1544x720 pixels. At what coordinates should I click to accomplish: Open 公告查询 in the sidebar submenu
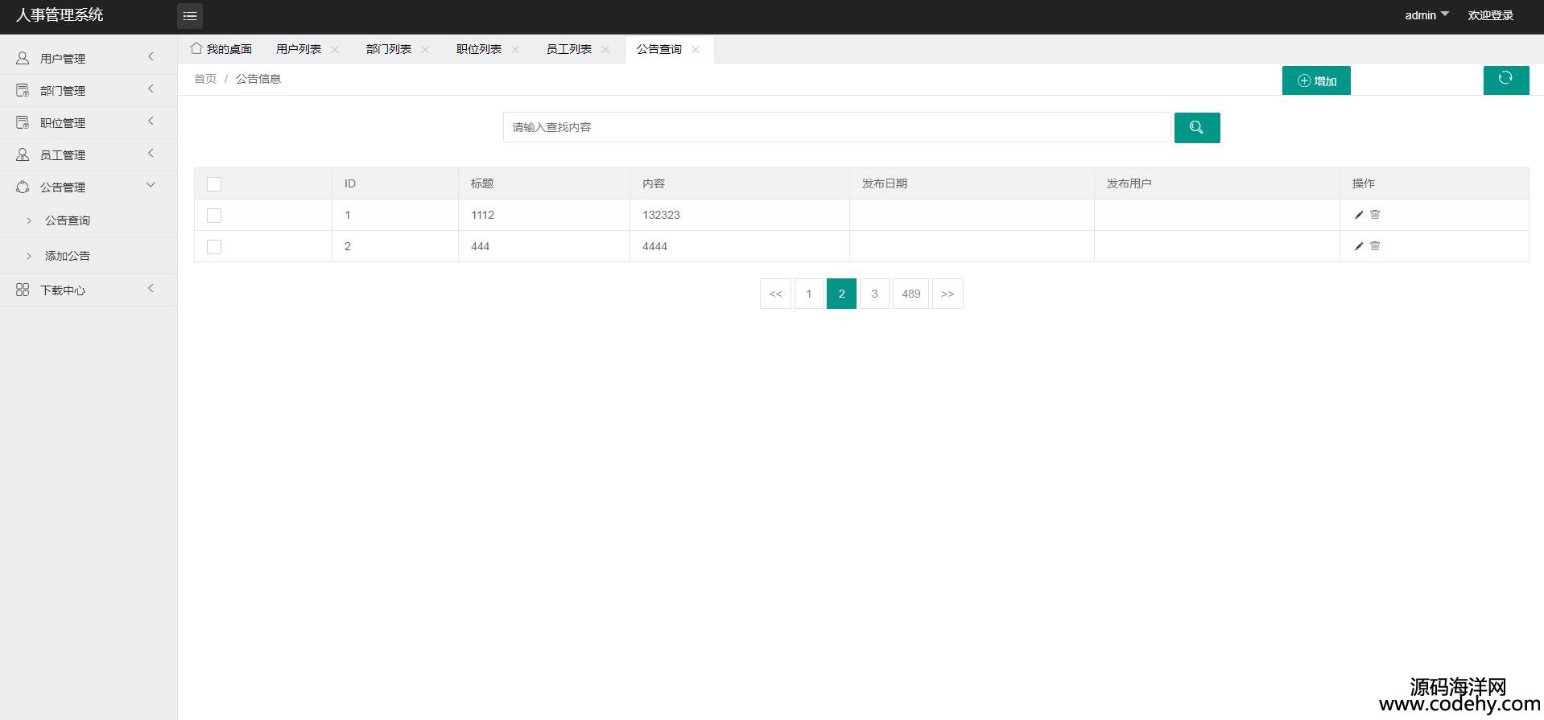(68, 220)
